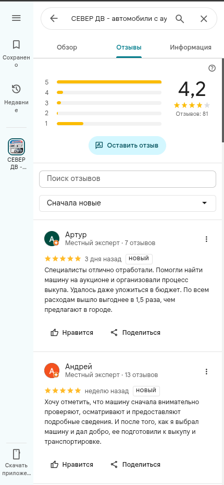Click the Отзывов: 81 count text
Image resolution: width=224 pixels, height=485 pixels.
point(192,114)
